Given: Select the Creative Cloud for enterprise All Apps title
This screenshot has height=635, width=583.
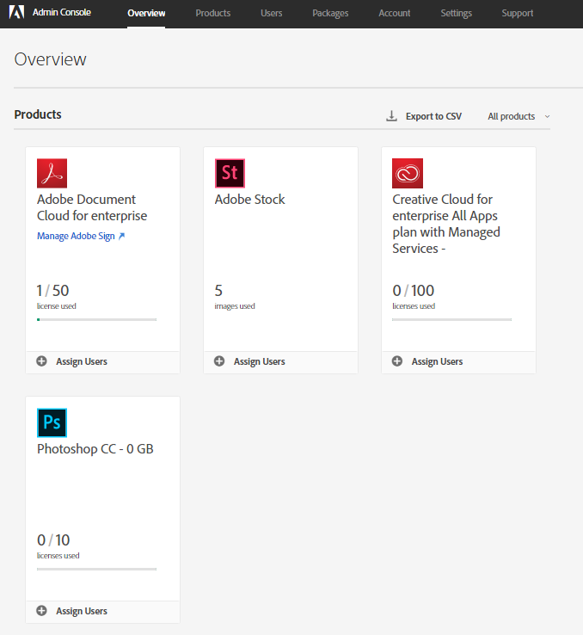Looking at the screenshot, I should (x=445, y=224).
